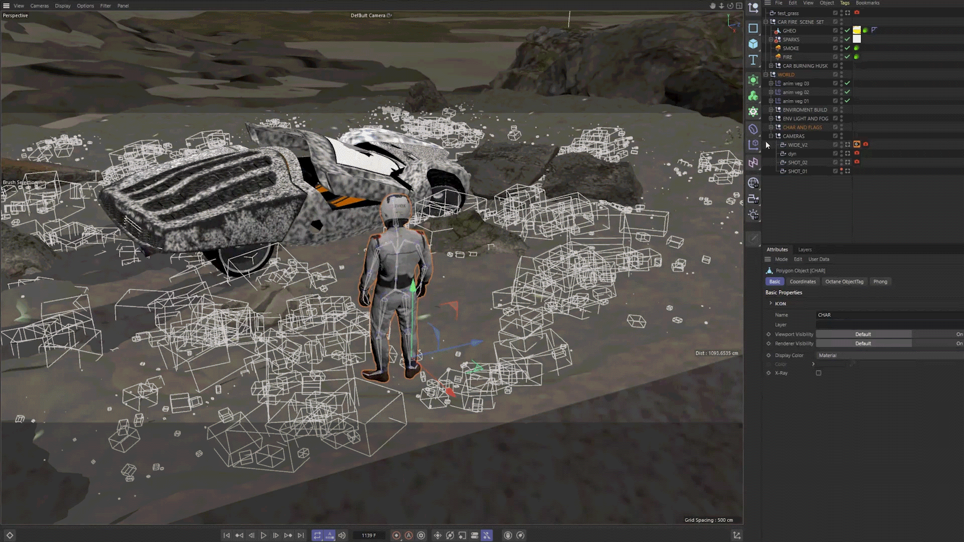The width and height of the screenshot is (964, 542).
Task: Toggle enable checkmark on anim veg 02
Action: (x=848, y=92)
